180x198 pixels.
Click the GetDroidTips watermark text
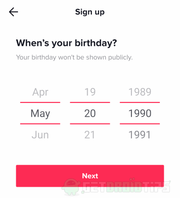(126, 186)
